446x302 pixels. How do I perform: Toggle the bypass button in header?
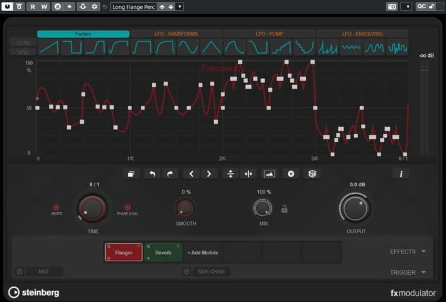pyautogui.click(x=19, y=7)
